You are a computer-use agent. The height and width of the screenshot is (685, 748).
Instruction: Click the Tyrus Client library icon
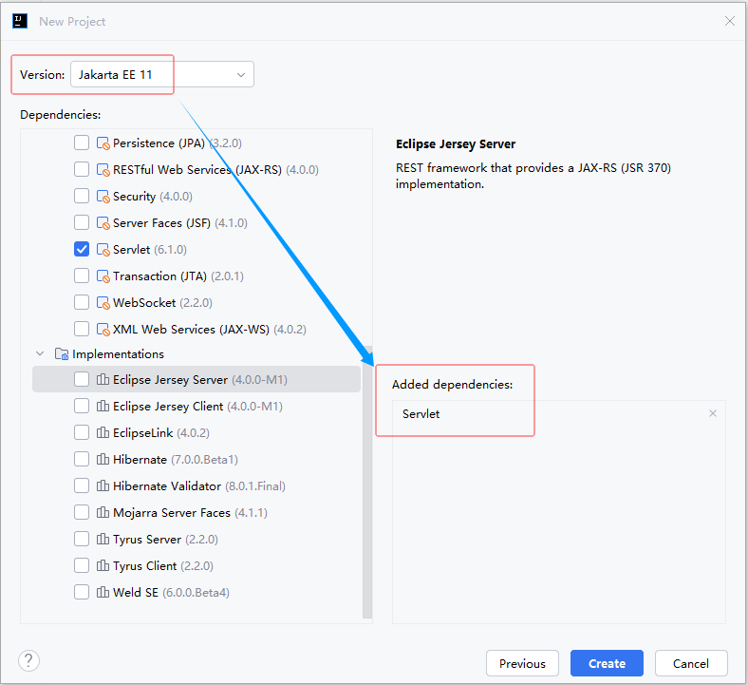(x=103, y=565)
